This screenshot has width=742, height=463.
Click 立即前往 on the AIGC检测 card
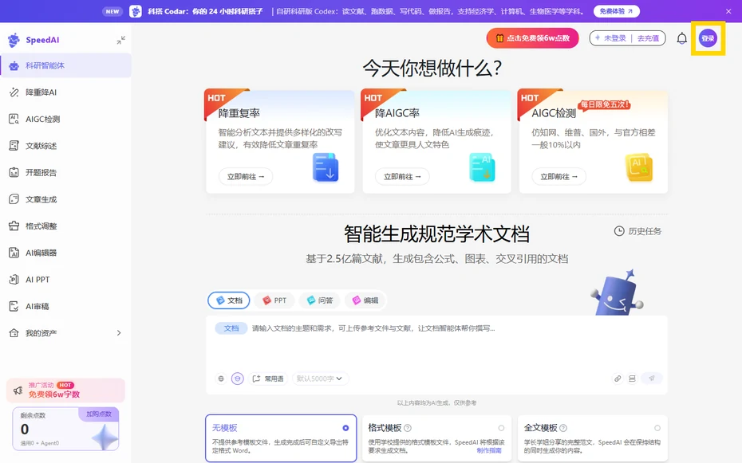point(558,176)
